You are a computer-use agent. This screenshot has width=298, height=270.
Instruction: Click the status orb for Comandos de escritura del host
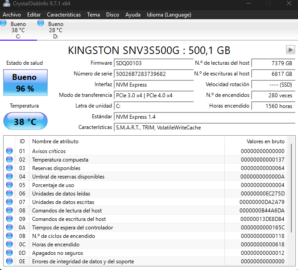pyautogui.click(x=9, y=219)
